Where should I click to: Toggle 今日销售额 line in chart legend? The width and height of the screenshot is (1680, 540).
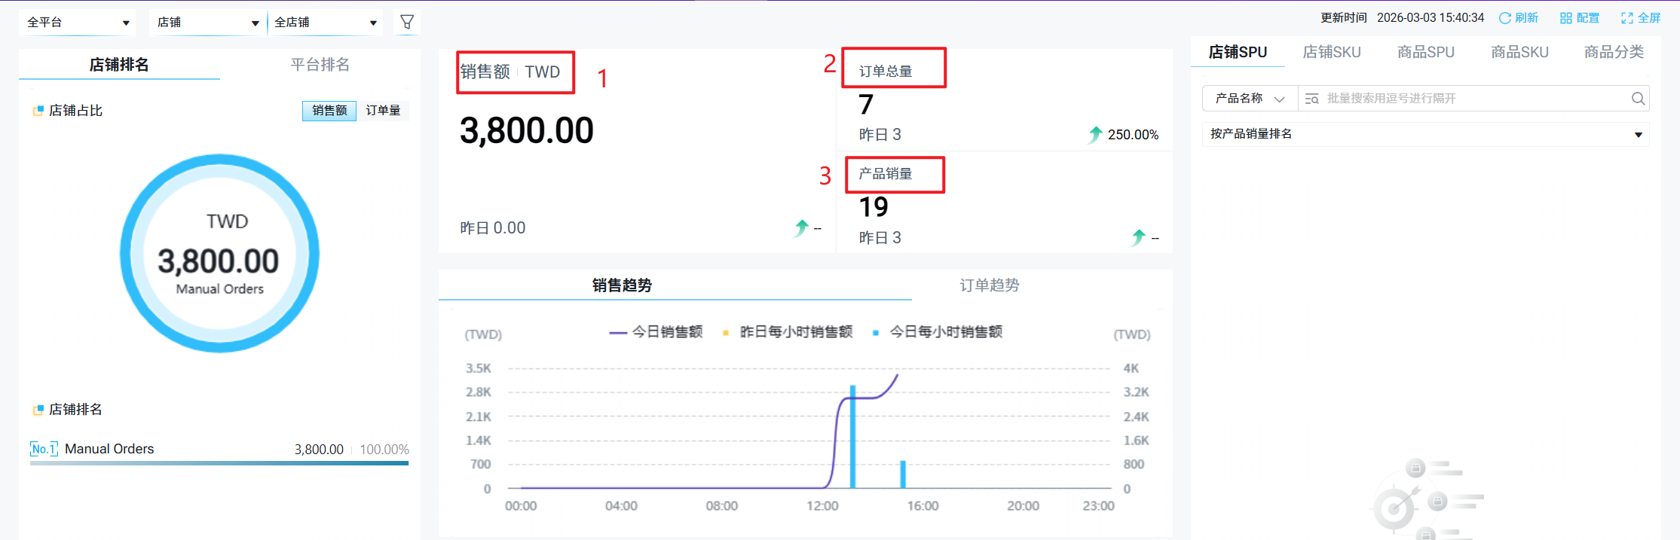pos(656,332)
